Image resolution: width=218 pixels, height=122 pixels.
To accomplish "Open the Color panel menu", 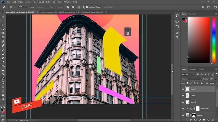I will tap(216, 14).
